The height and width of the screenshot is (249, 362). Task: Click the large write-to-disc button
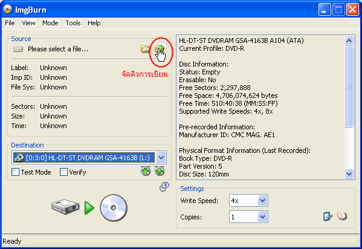tap(89, 208)
